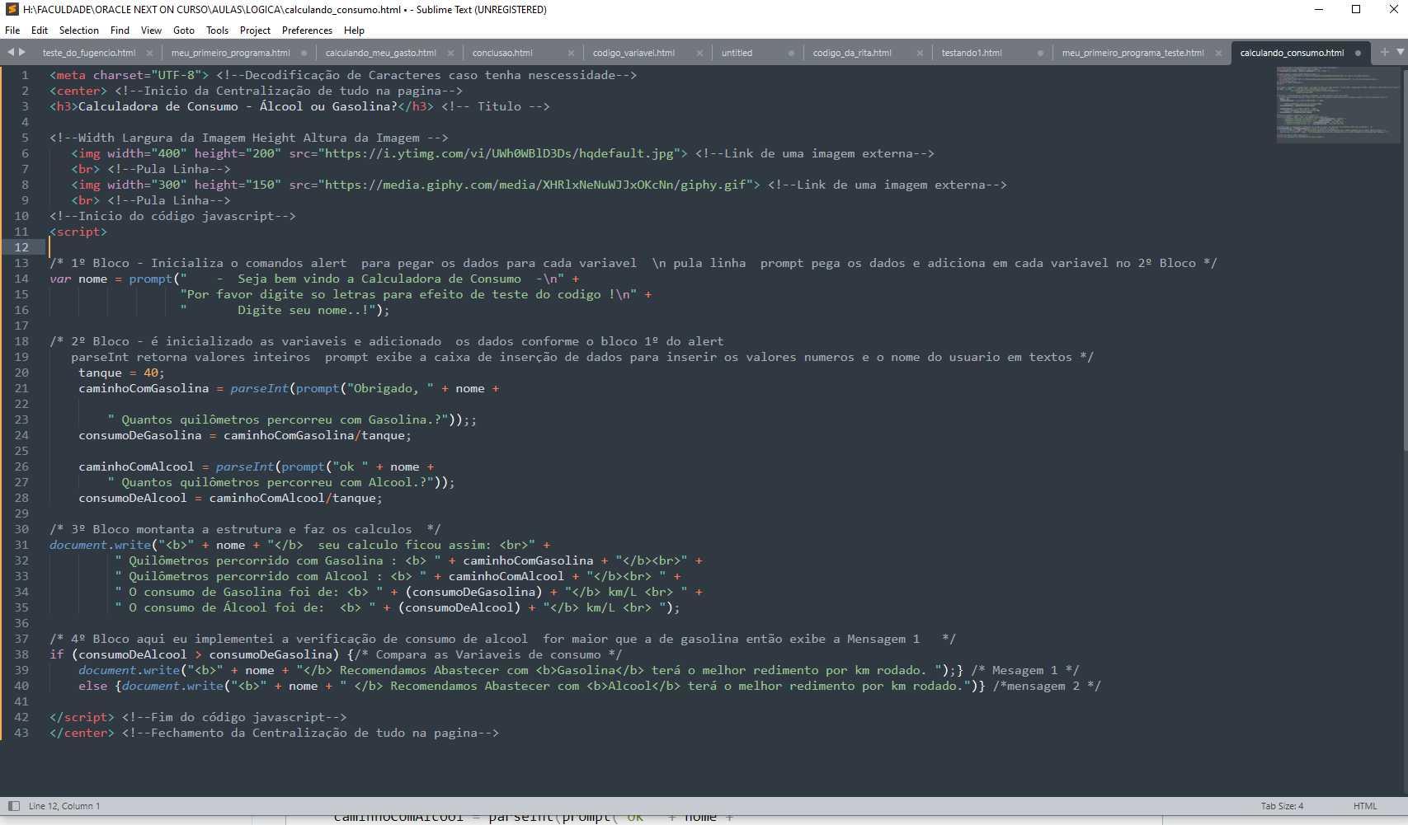This screenshot has height=825, width=1408.
Task: Maximize the Sublime Text window
Action: (x=1356, y=10)
